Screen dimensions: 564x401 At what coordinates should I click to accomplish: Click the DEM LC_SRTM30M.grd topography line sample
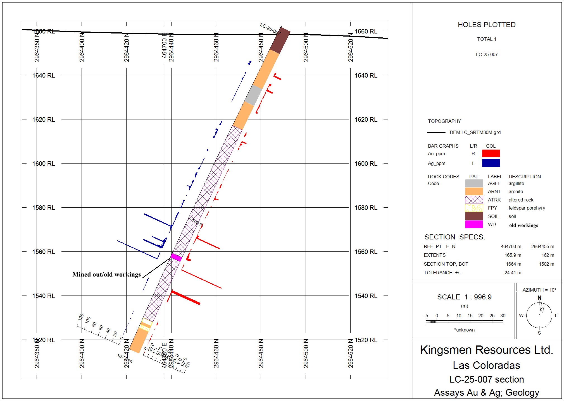436,132
